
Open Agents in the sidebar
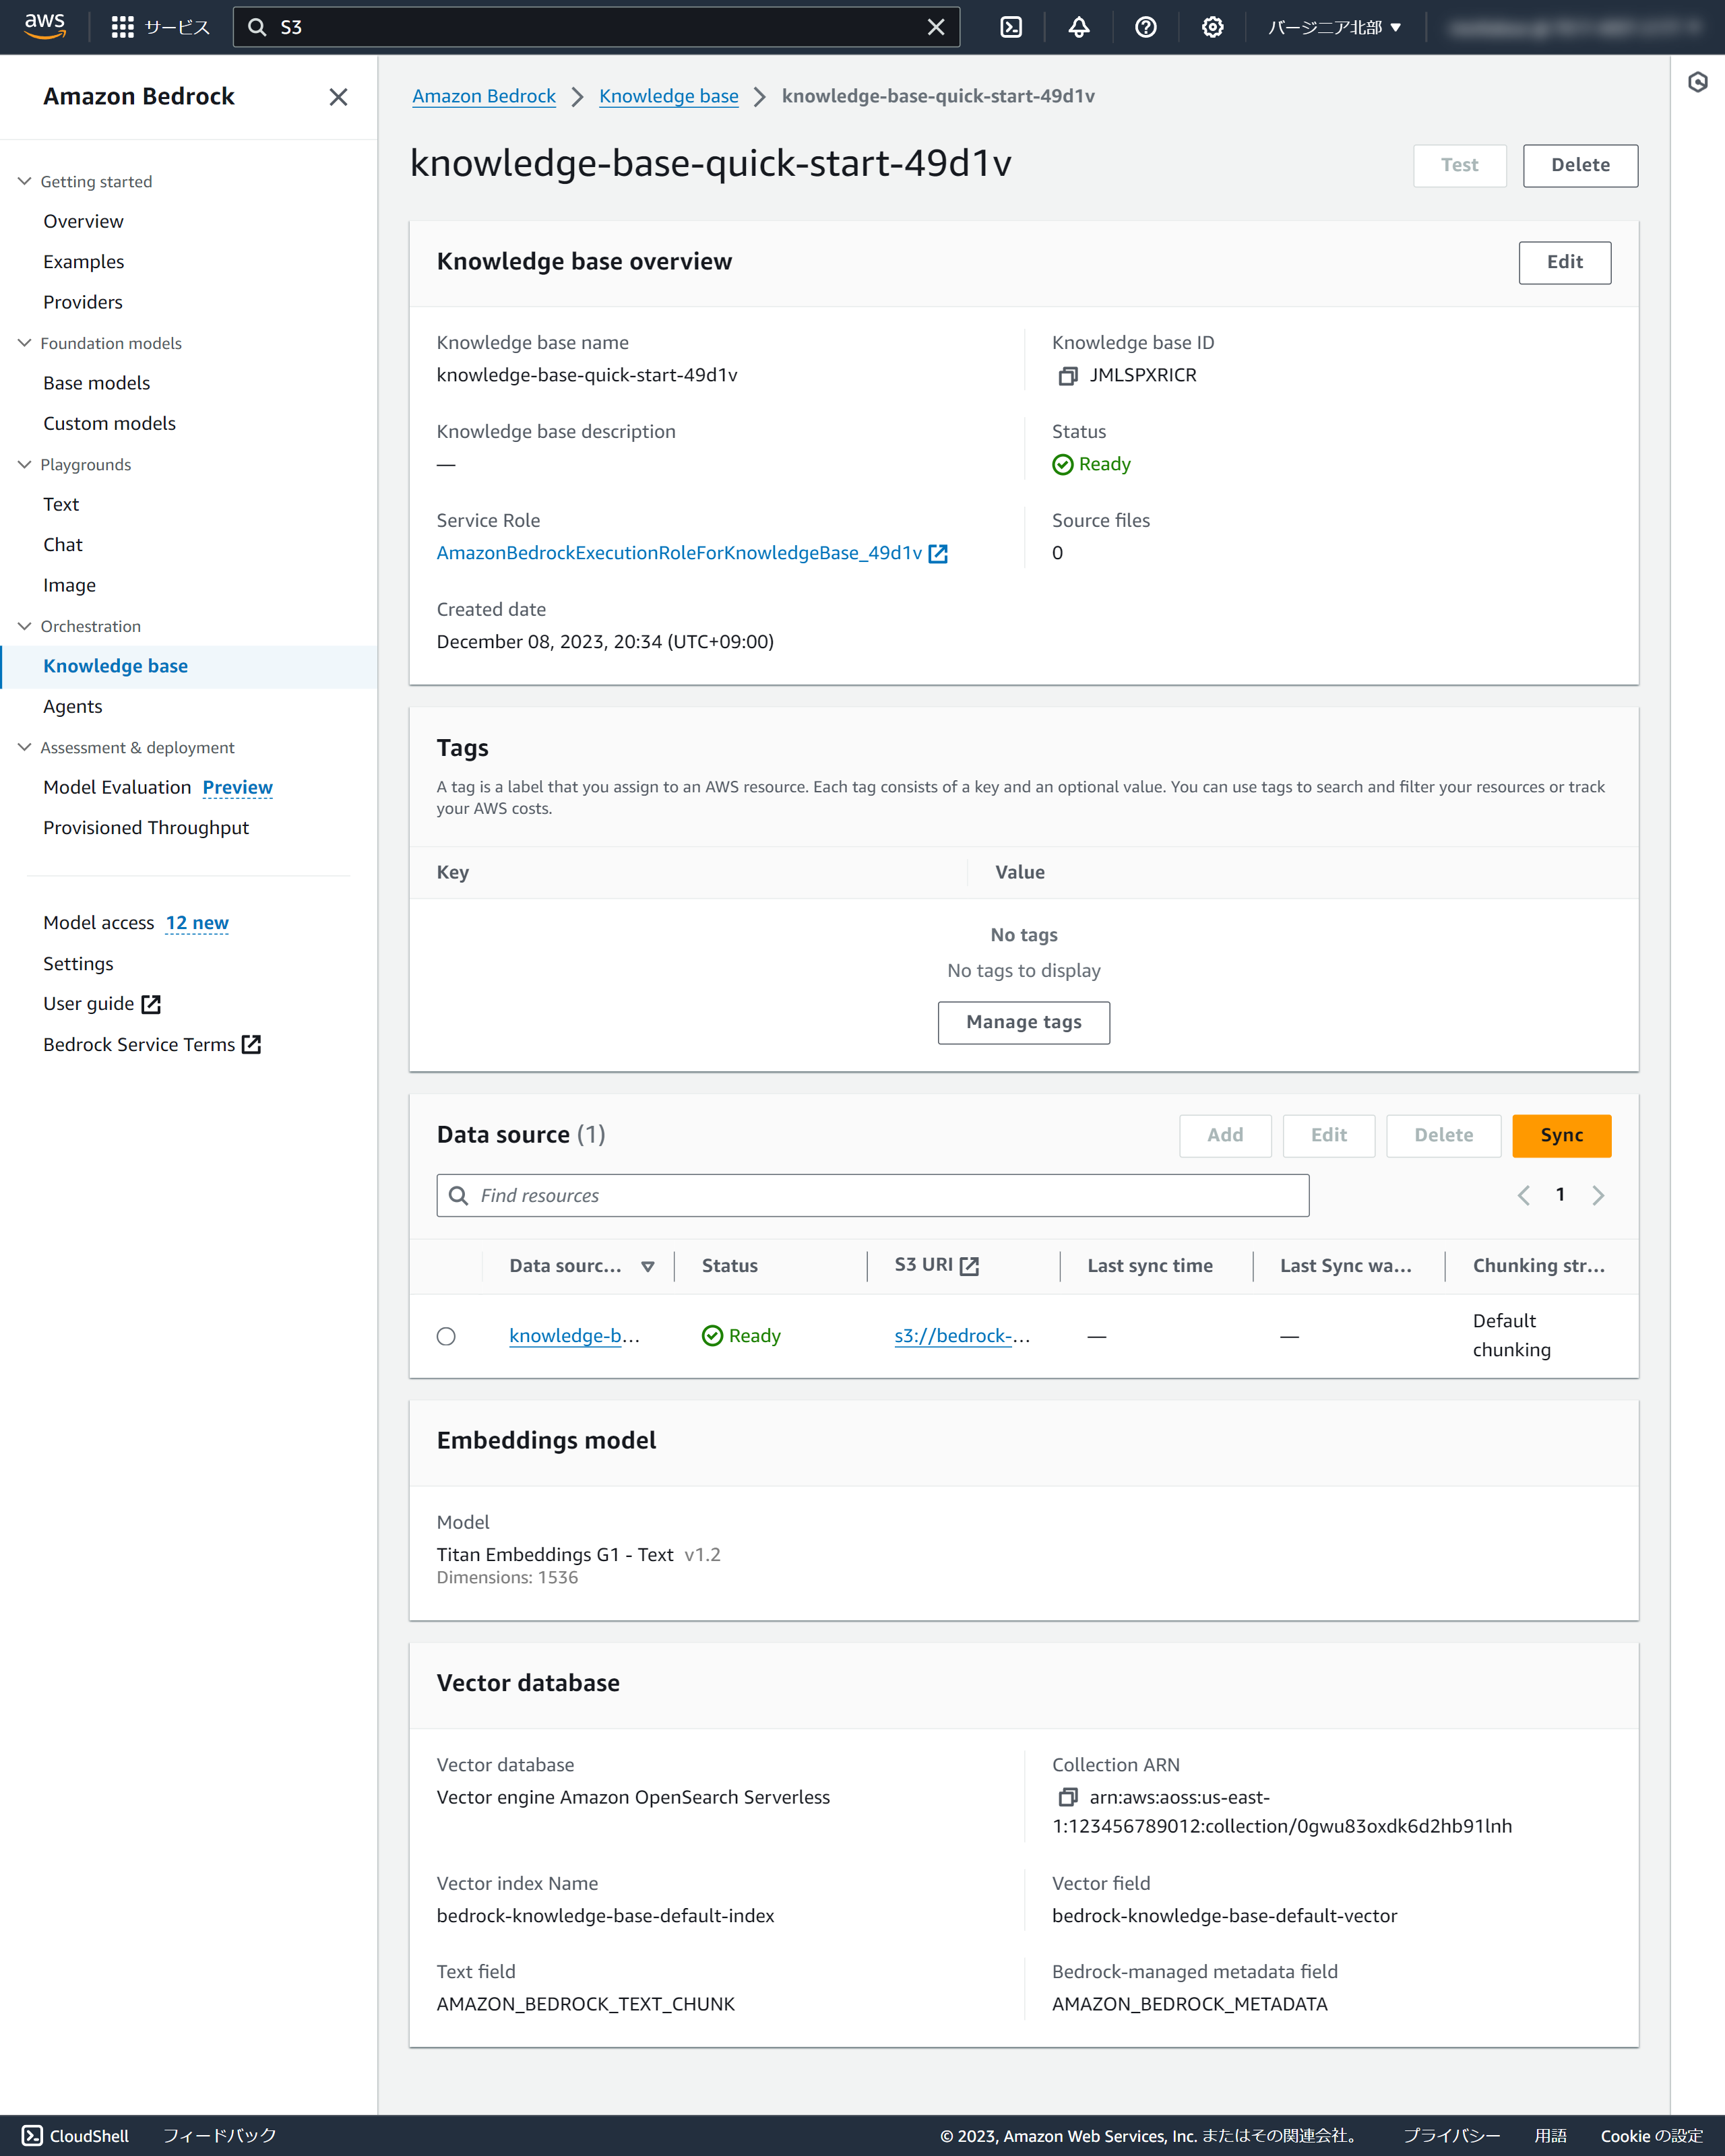[x=72, y=706]
